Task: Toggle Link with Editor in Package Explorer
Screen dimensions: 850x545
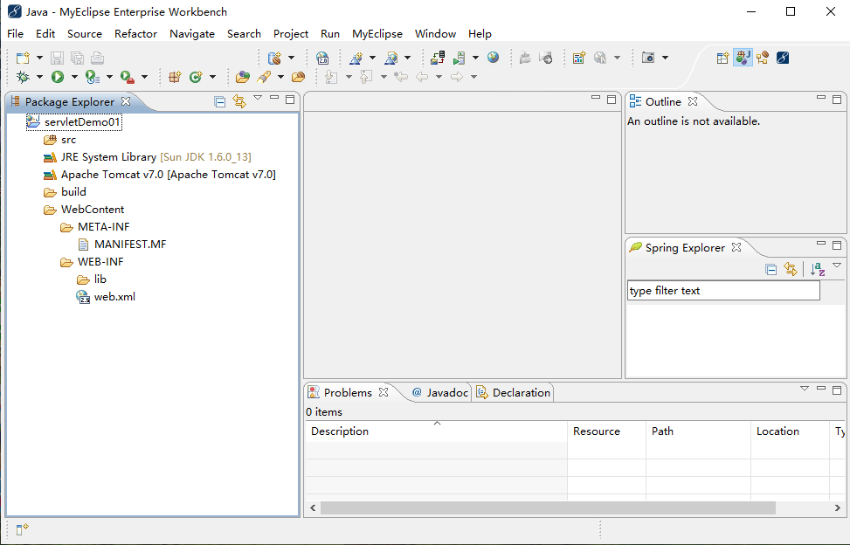Action: pos(239,101)
